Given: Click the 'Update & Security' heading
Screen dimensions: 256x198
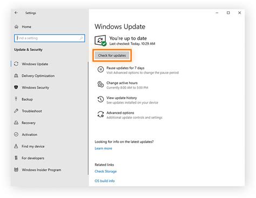Looking at the screenshot, I should pyautogui.click(x=28, y=50).
